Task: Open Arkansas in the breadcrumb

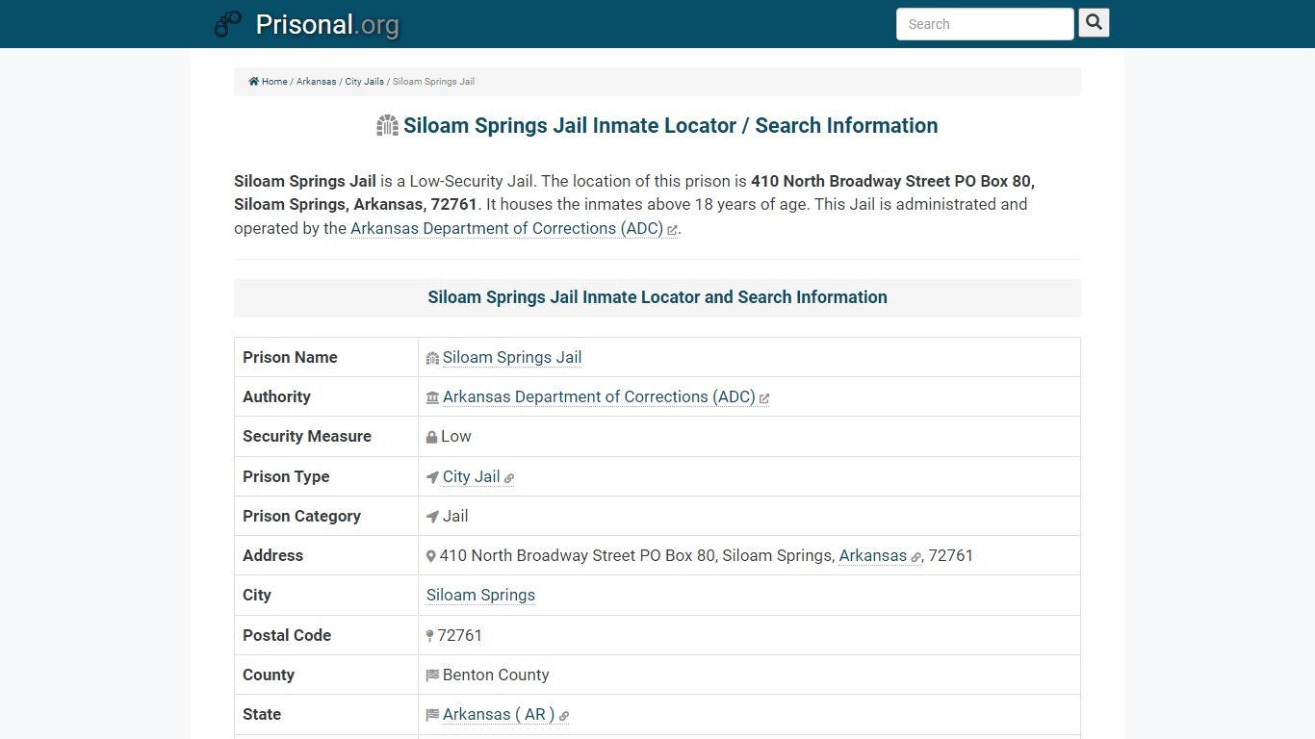Action: [x=316, y=82]
